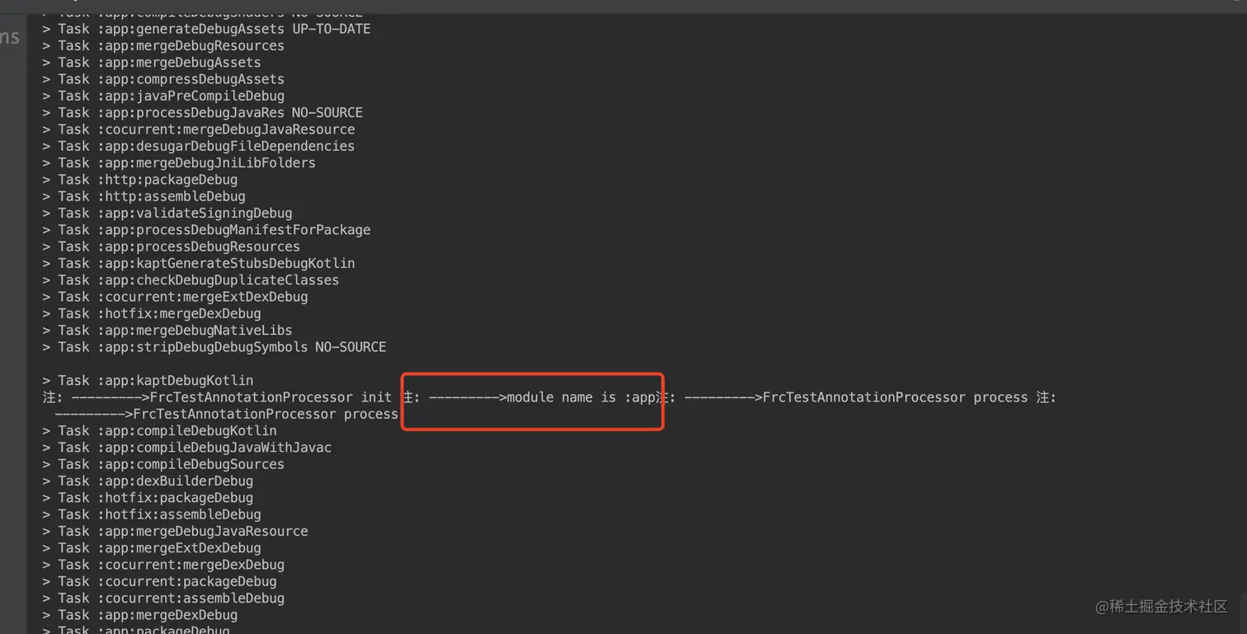Screen dimensions: 1247x634
Task: Click the http:packageDebug task line
Action: 140,180
